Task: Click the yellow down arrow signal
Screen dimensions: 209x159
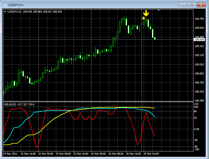Action: [x=146, y=13]
